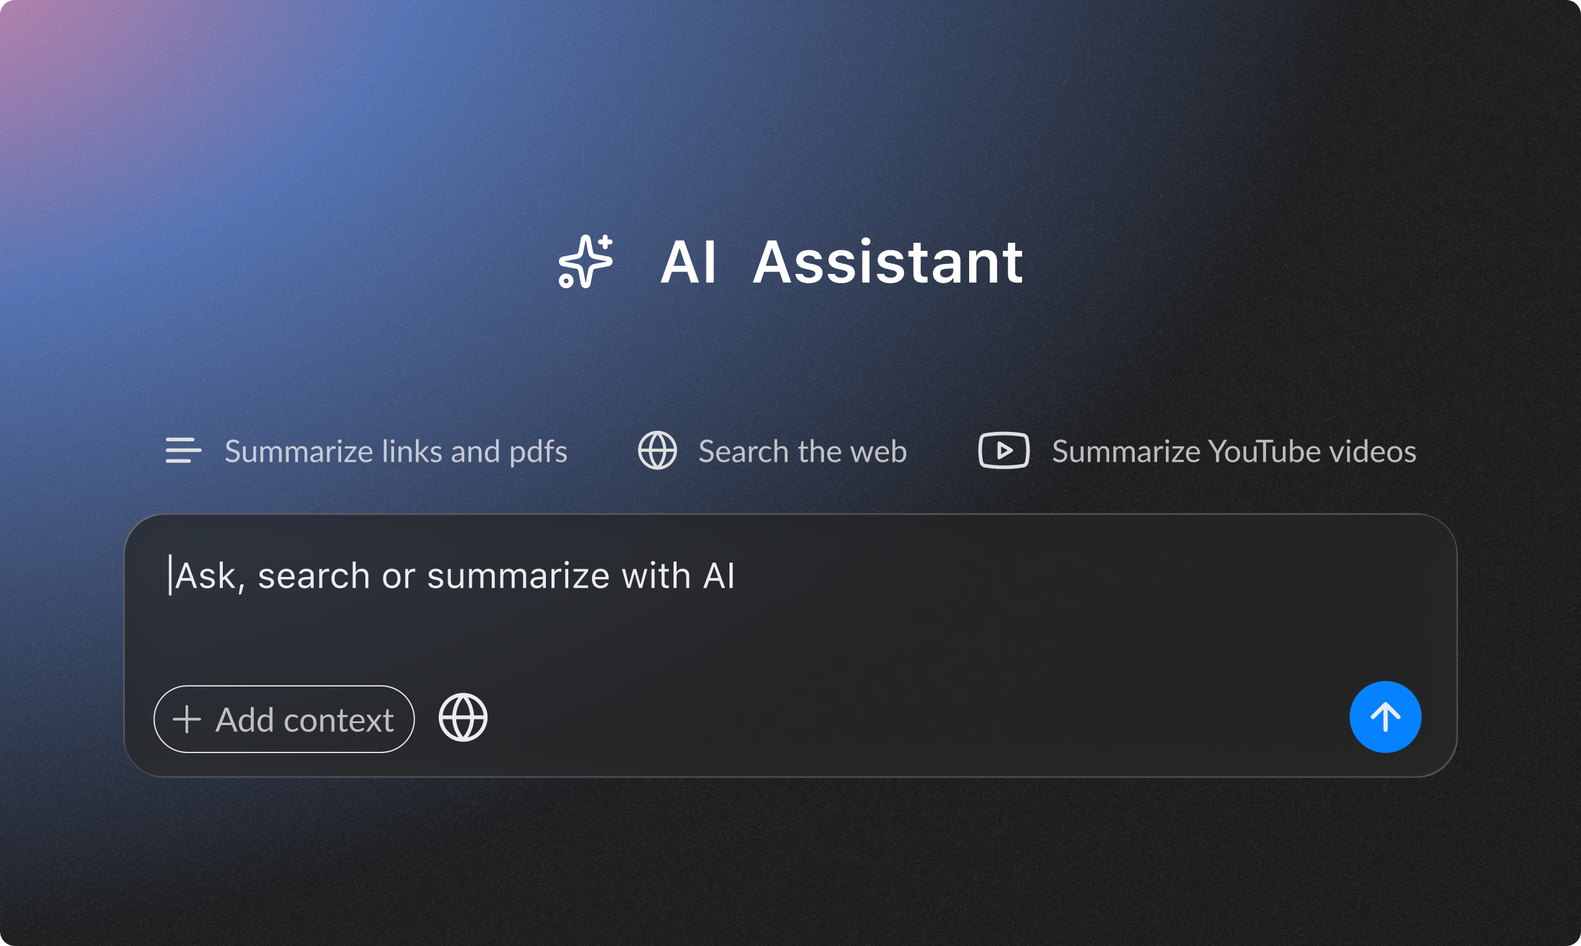Click the YouTube play icon
Viewport: 1581px width, 946px height.
point(1003,451)
